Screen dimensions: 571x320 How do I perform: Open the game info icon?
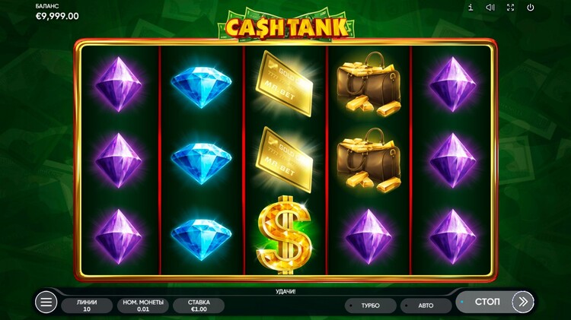pos(471,8)
